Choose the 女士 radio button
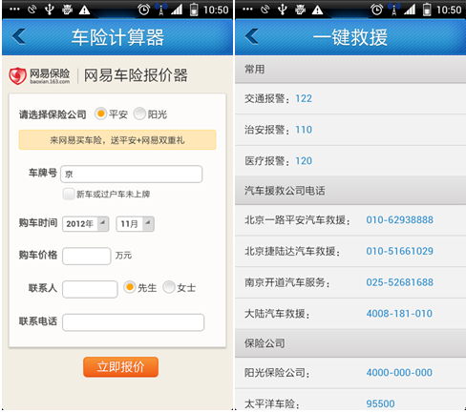466x413 pixels. [x=169, y=287]
